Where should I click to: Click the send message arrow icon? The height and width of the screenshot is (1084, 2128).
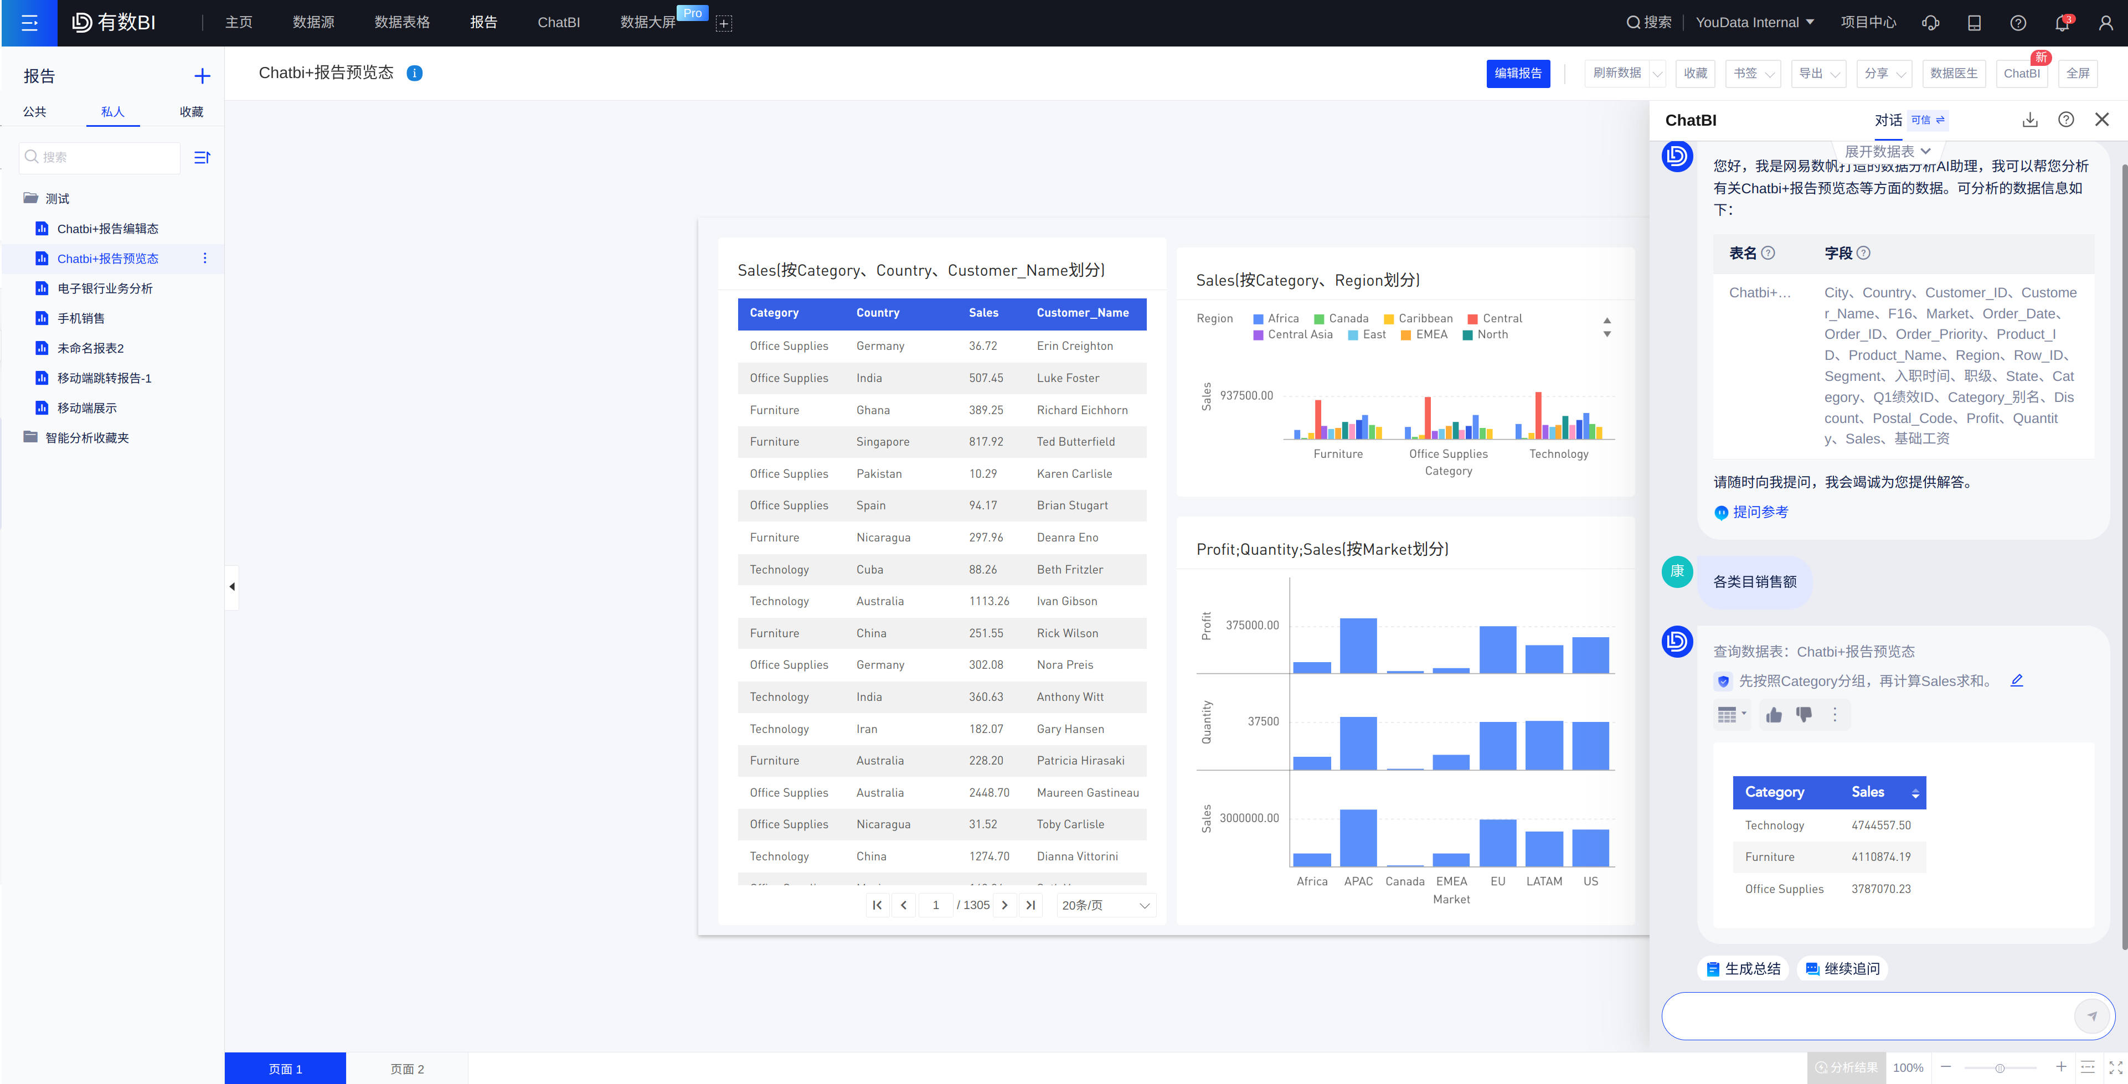(x=2091, y=1015)
